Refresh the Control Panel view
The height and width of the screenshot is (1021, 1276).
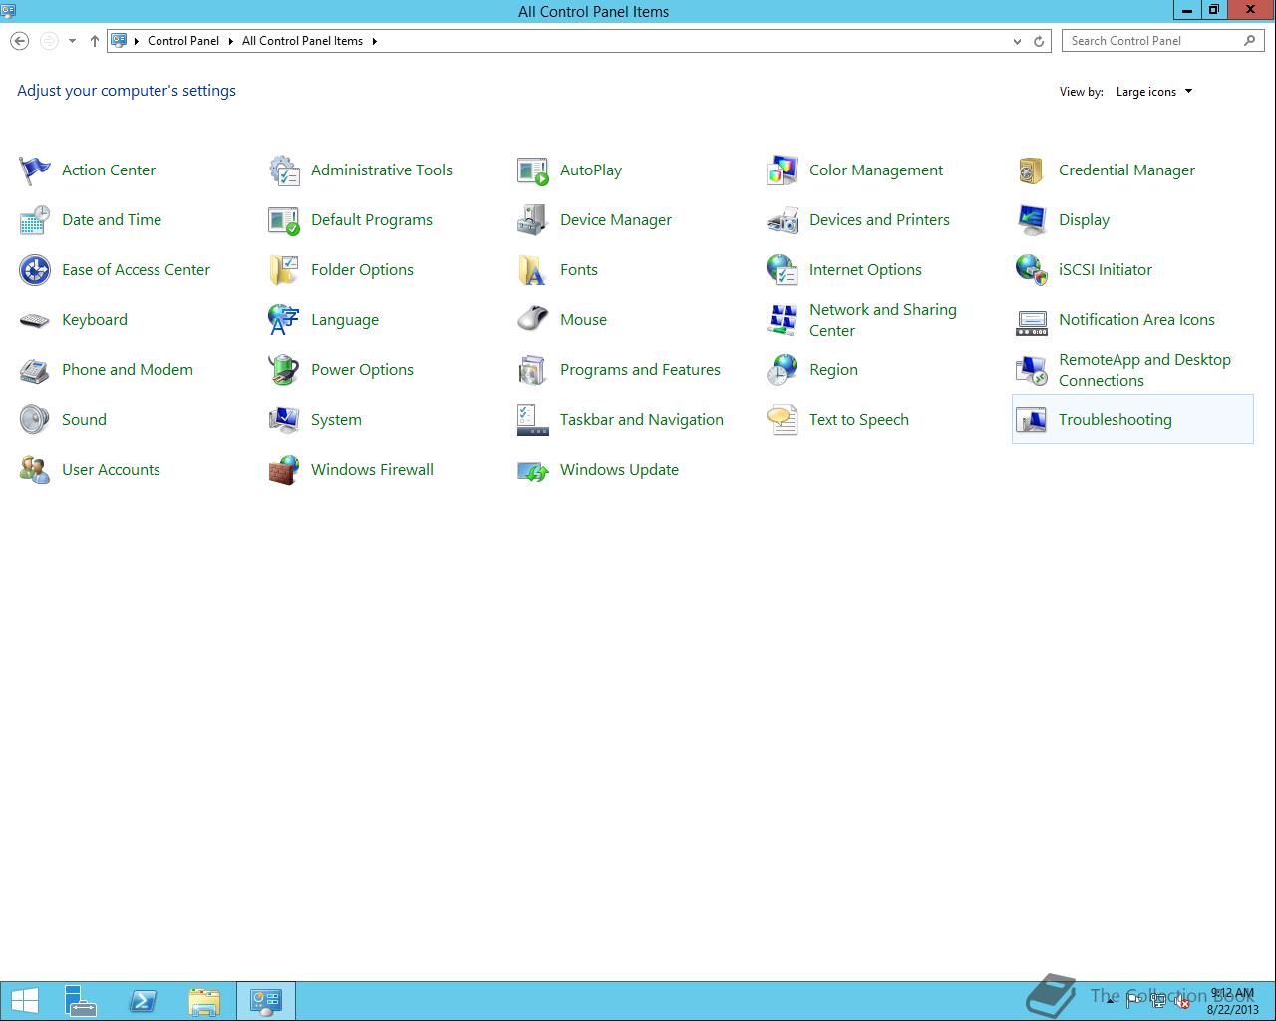[x=1039, y=41]
